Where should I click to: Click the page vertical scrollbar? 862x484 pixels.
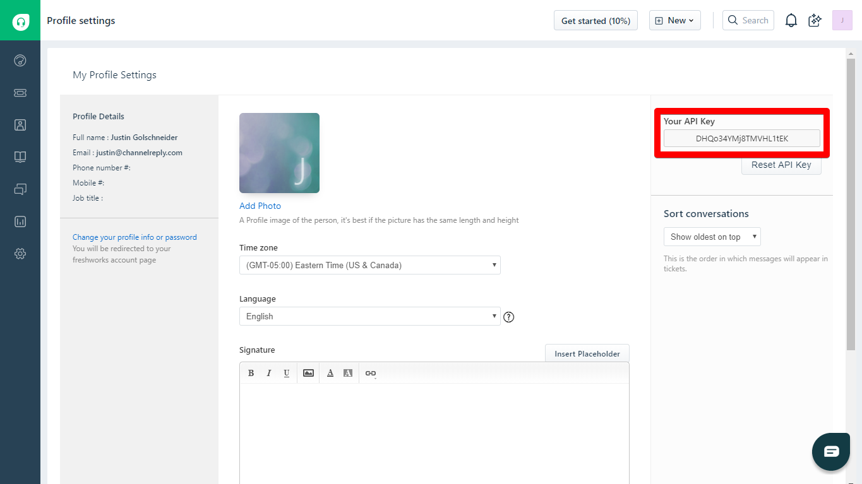(851, 203)
